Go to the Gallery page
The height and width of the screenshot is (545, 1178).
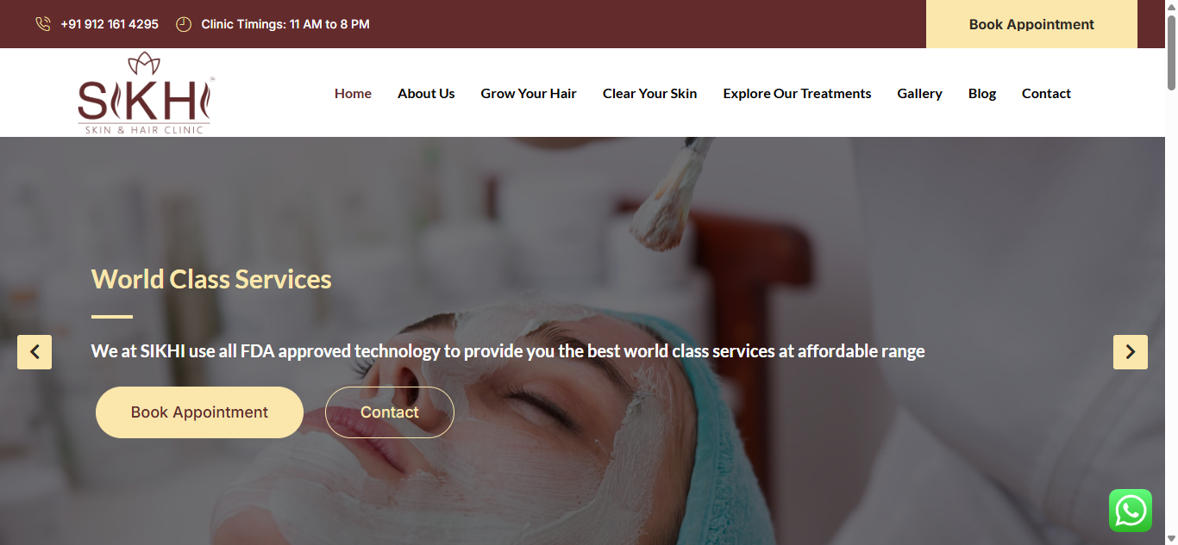pos(919,93)
